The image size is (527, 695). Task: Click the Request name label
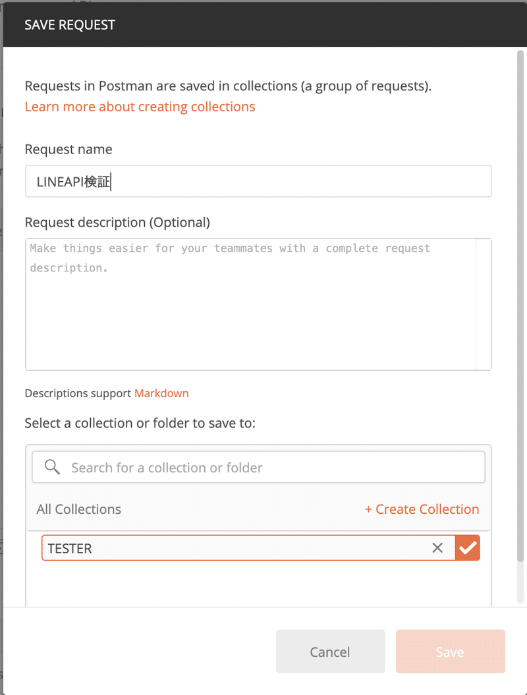pos(69,150)
